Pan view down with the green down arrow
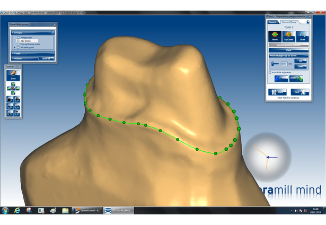 coord(13,92)
